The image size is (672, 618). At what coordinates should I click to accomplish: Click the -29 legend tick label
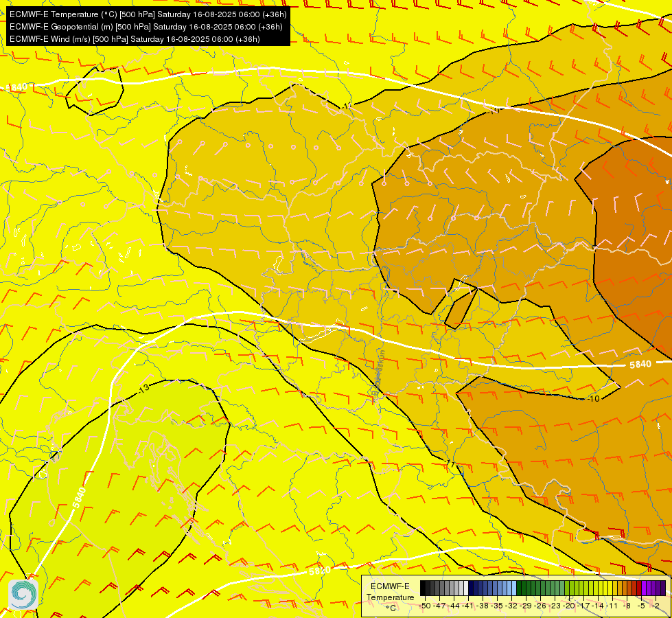[526, 606]
